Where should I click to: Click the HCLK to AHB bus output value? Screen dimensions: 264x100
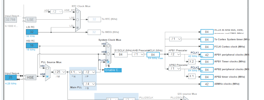click(207, 32)
